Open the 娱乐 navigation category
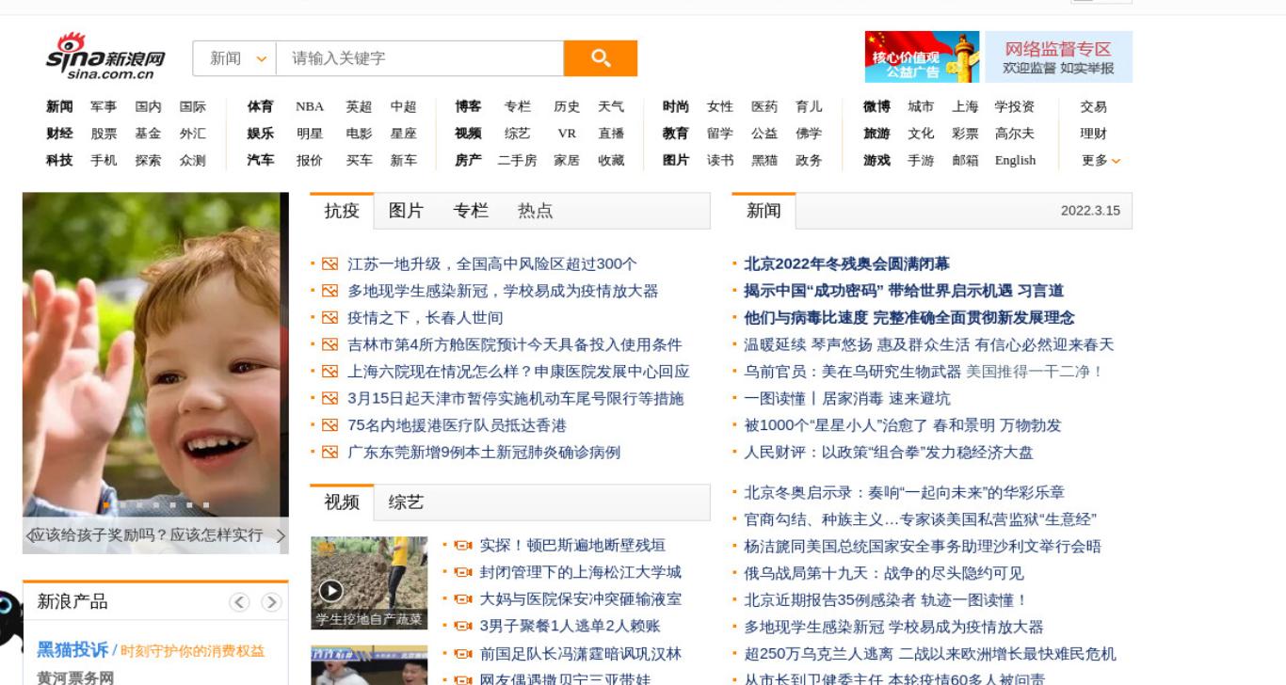The width and height of the screenshot is (1286, 685). click(261, 134)
